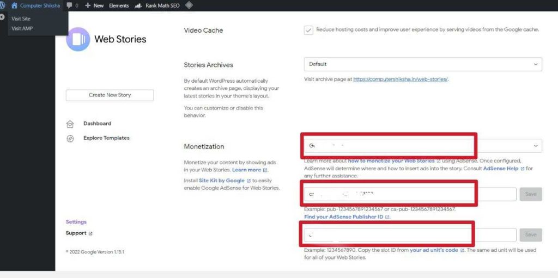The width and height of the screenshot is (558, 278).
Task: Open how to monetize your Web Stories link
Action: point(391,160)
